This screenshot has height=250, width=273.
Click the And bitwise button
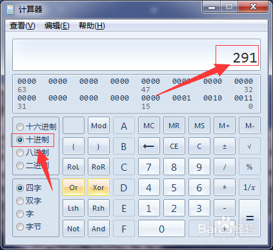coord(99,229)
